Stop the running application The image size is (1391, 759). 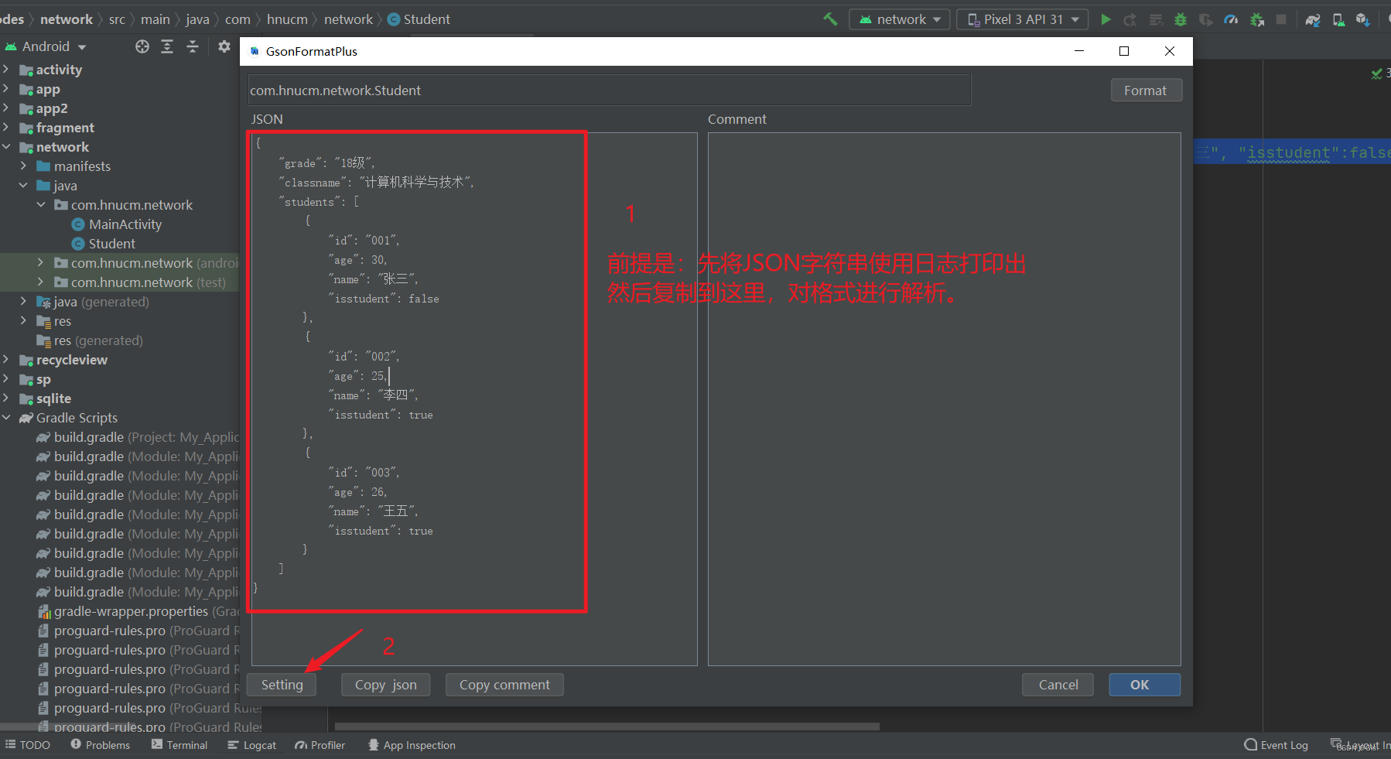1281,19
